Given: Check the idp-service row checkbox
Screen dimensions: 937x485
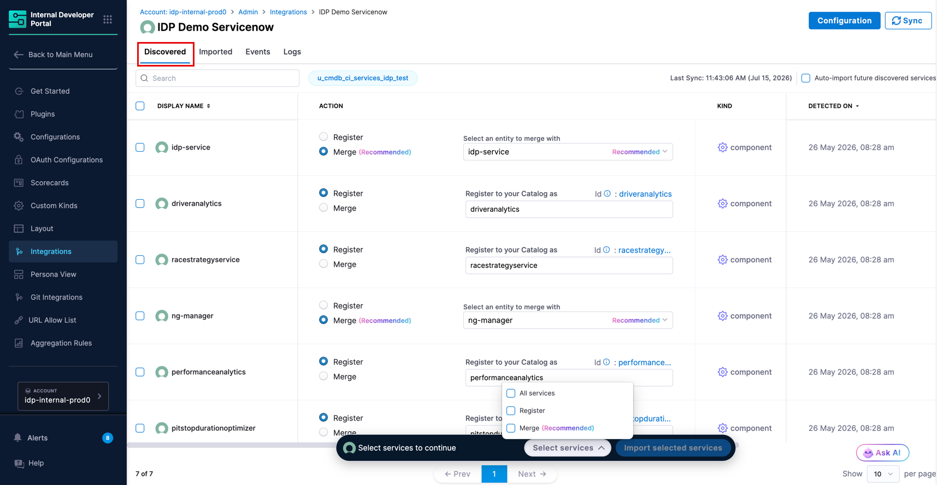Looking at the screenshot, I should click(x=140, y=147).
